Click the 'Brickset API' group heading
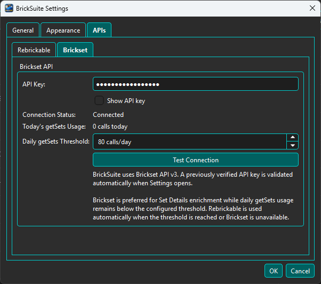This screenshot has height=284, width=321. coord(36,67)
